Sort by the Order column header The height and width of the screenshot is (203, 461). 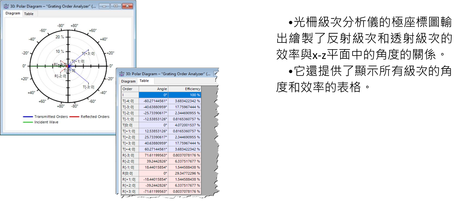point(130,89)
